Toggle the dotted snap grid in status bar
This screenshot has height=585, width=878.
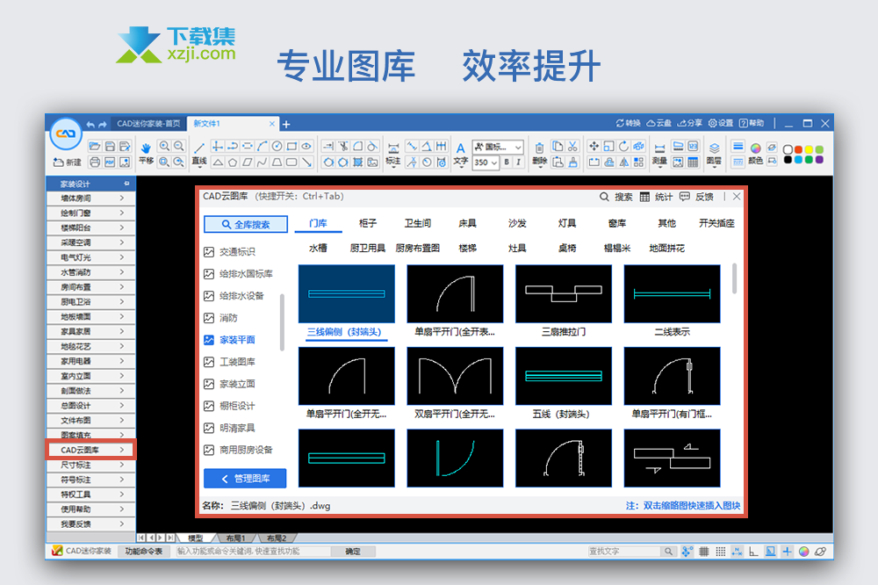click(x=721, y=552)
